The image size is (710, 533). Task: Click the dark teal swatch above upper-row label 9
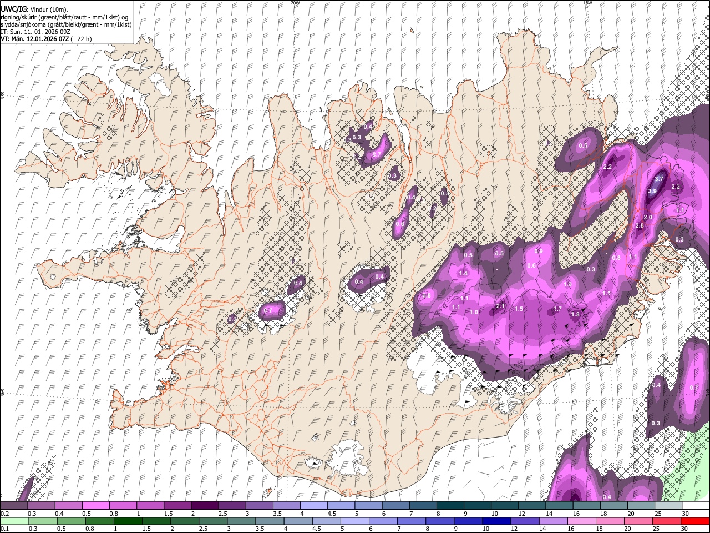pos(476,506)
